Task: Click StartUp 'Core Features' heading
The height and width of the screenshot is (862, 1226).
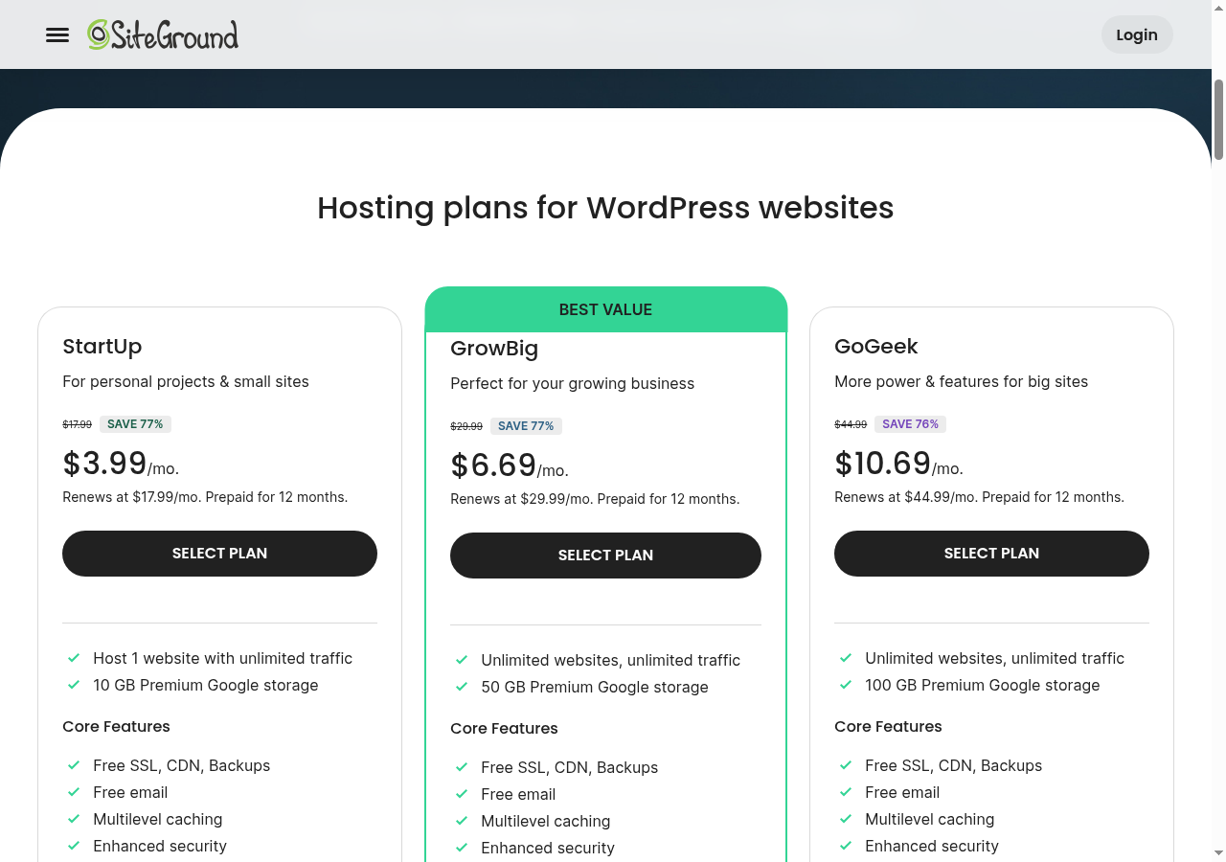Action: pyautogui.click(x=116, y=726)
